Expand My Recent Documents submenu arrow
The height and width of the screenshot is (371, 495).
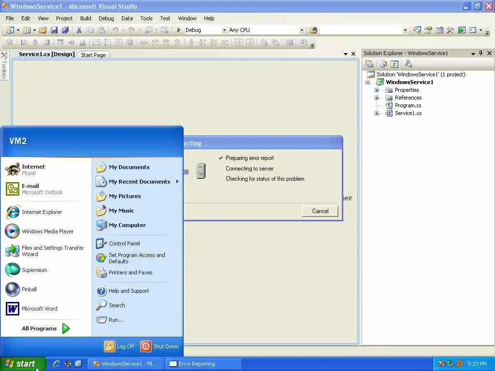(177, 182)
